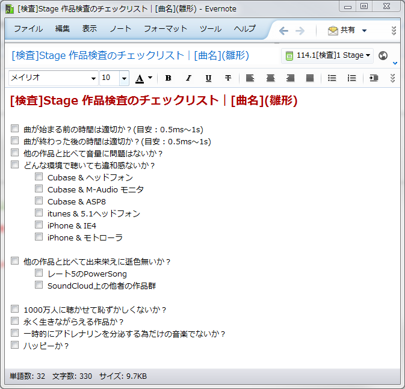Center align the text
Image resolution: width=405 pixels, height=389 pixels.
[x=271, y=78]
